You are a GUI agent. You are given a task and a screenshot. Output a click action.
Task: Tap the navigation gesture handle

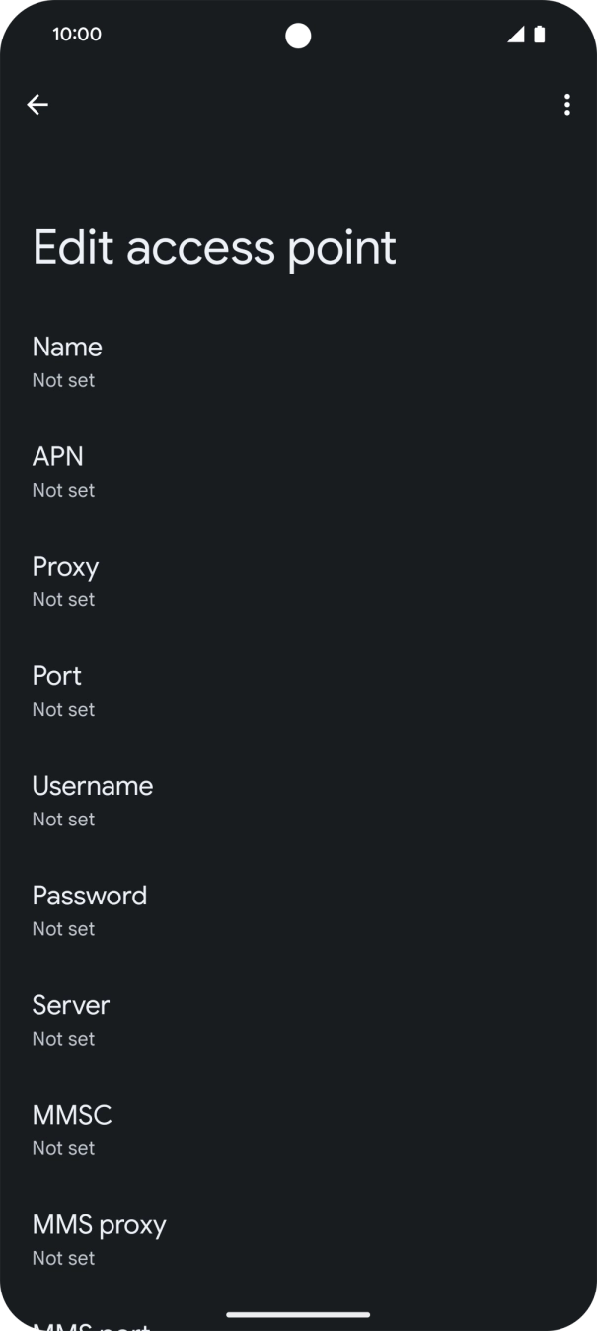point(298,1315)
